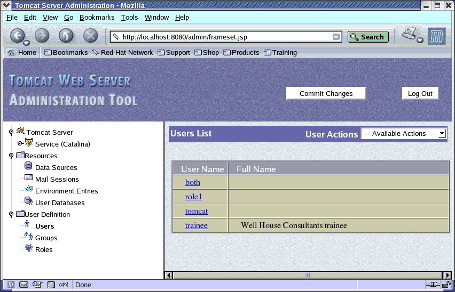Click the Data Sources database icon

(28, 166)
